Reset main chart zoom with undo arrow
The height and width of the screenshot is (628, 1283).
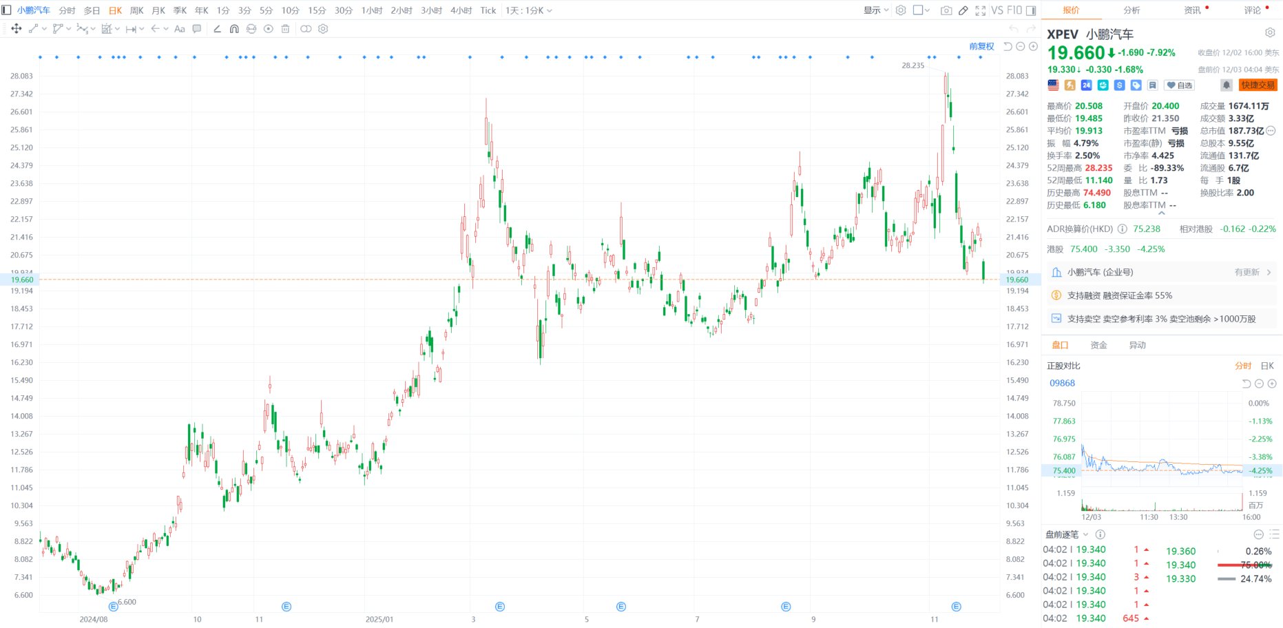1008,46
